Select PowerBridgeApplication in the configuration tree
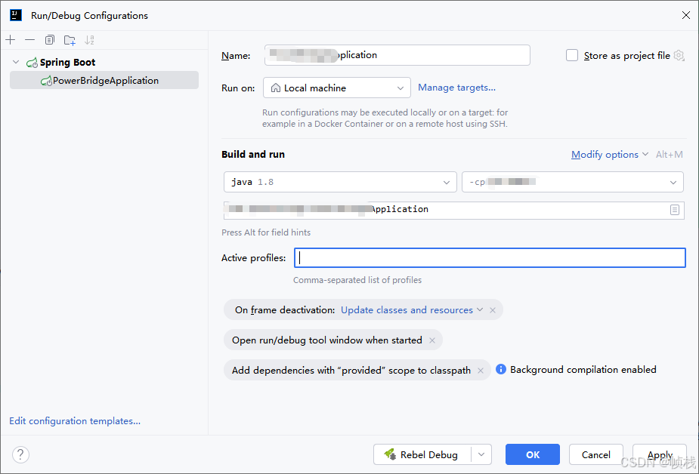 (x=104, y=81)
